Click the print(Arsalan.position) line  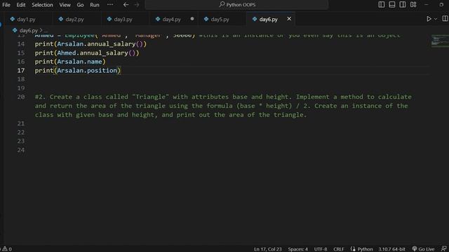[78, 71]
